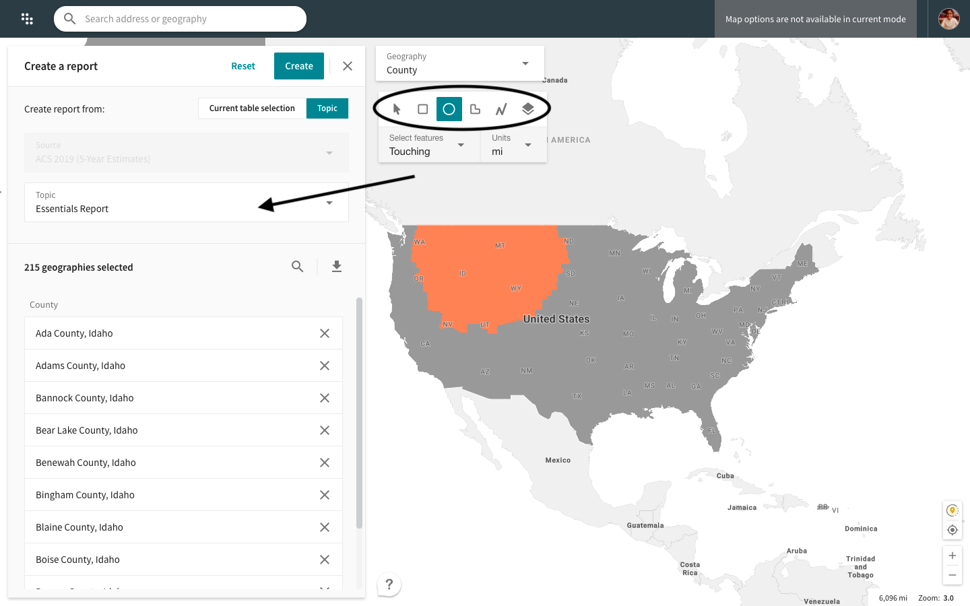Select the Topic report option
970x606 pixels.
(x=327, y=108)
